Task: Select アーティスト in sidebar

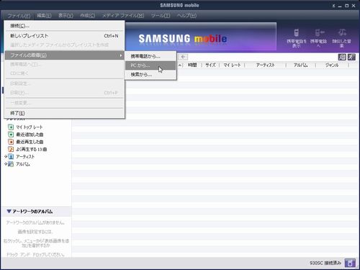Action: click(x=25, y=157)
